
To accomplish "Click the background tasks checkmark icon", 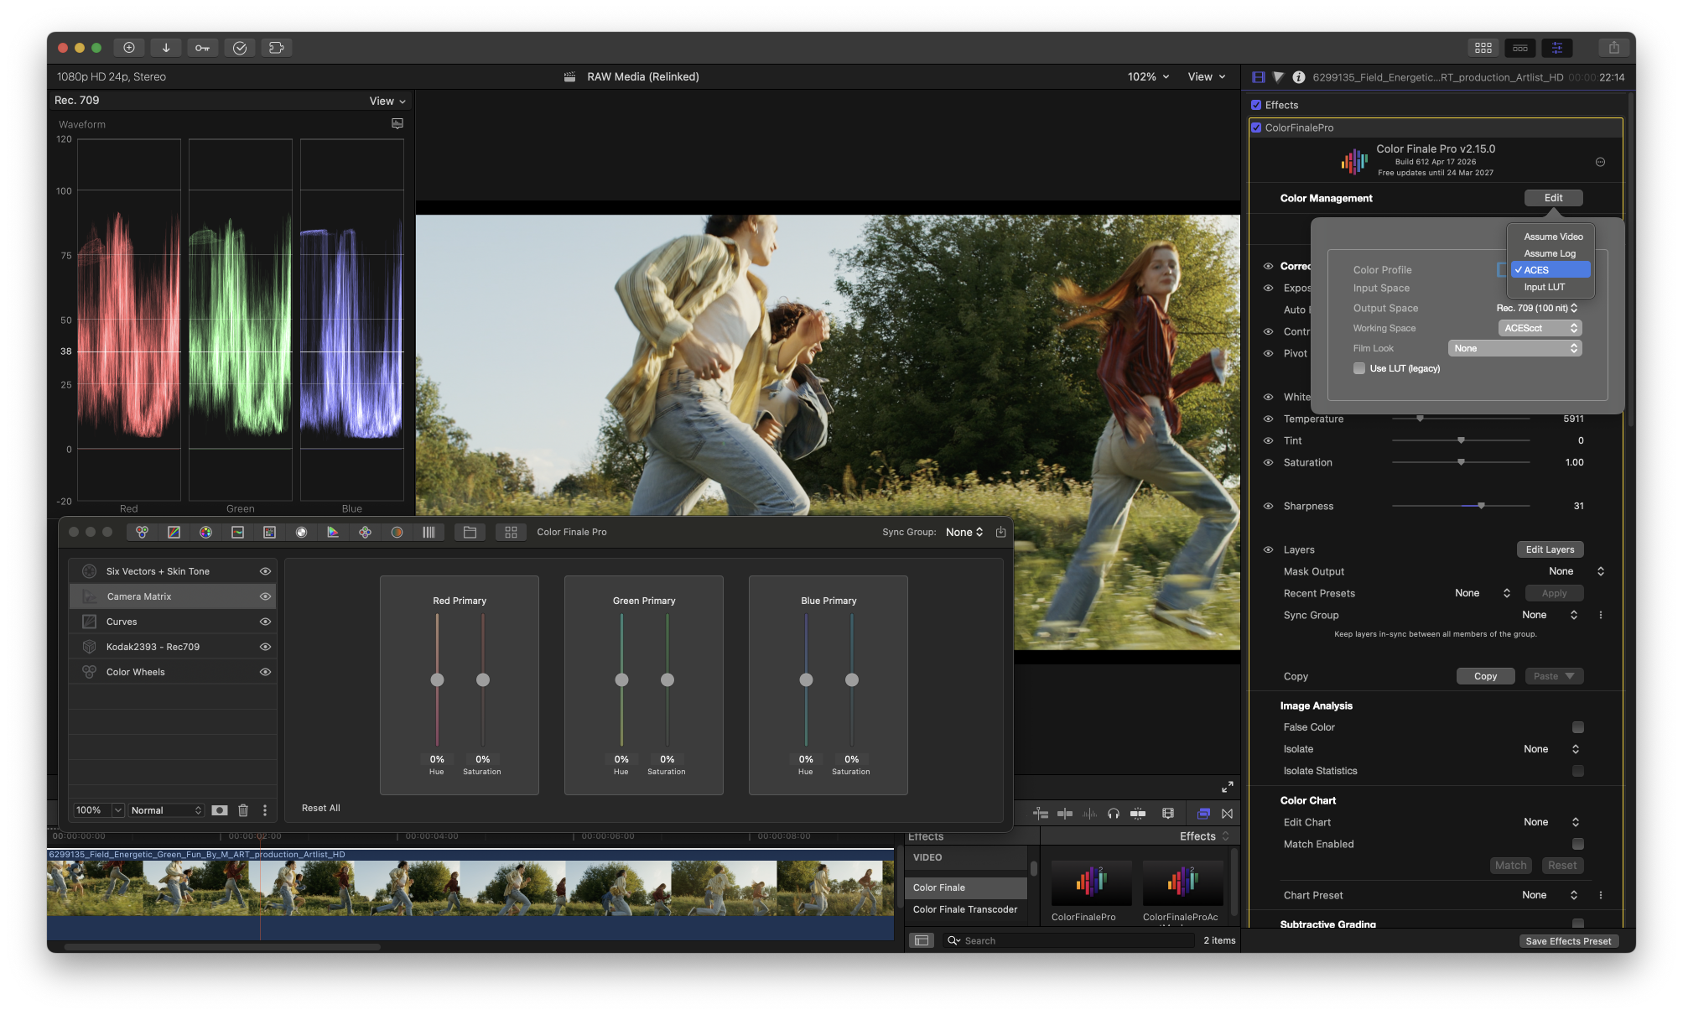I will click(240, 48).
